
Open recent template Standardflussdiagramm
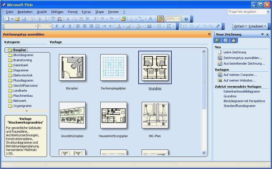coord(239,106)
